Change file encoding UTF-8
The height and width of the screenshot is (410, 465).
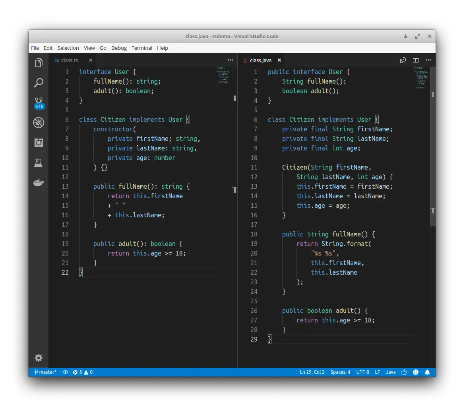(362, 372)
